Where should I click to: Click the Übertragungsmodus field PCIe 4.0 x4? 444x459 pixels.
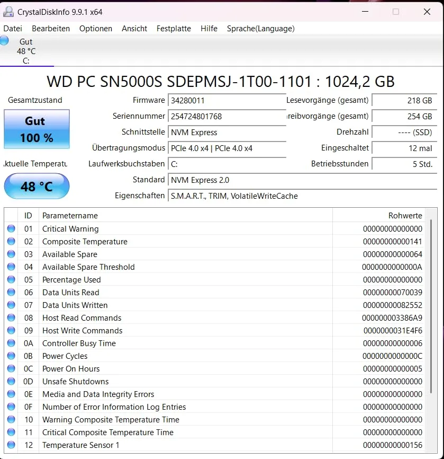tap(227, 148)
